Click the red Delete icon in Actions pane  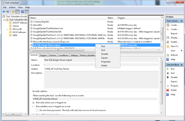[167, 90]
